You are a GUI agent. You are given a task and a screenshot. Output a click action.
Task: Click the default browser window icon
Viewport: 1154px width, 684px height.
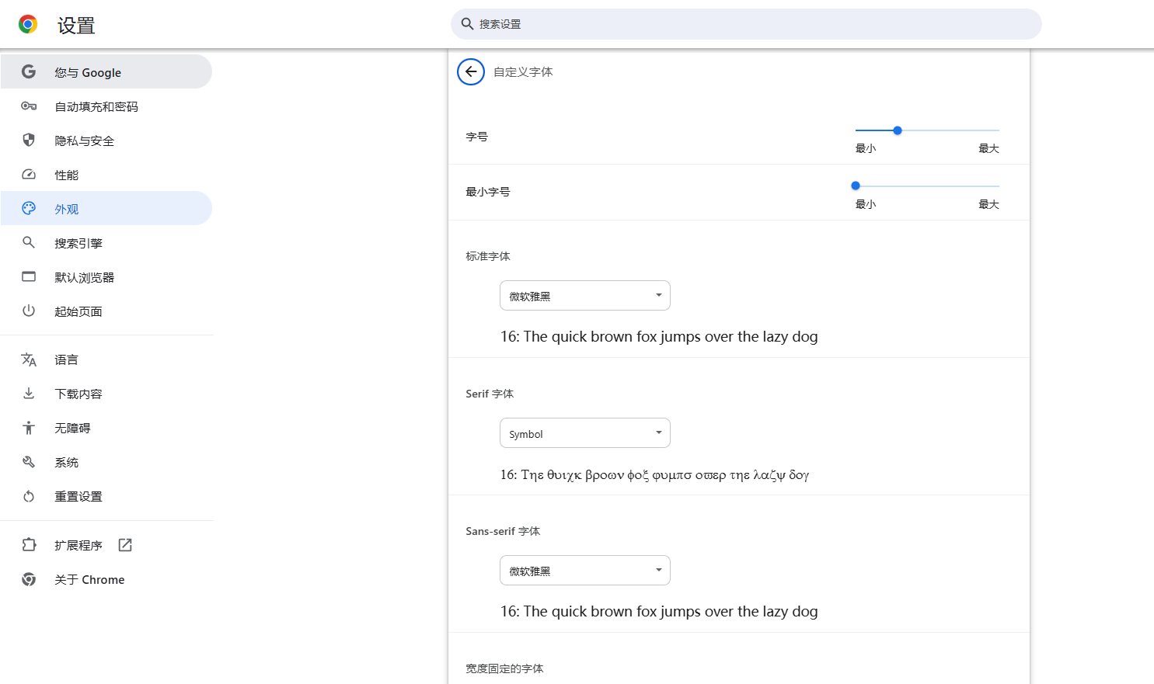pyautogui.click(x=29, y=276)
